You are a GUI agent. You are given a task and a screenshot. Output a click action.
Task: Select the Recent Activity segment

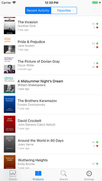click(x=38, y=10)
